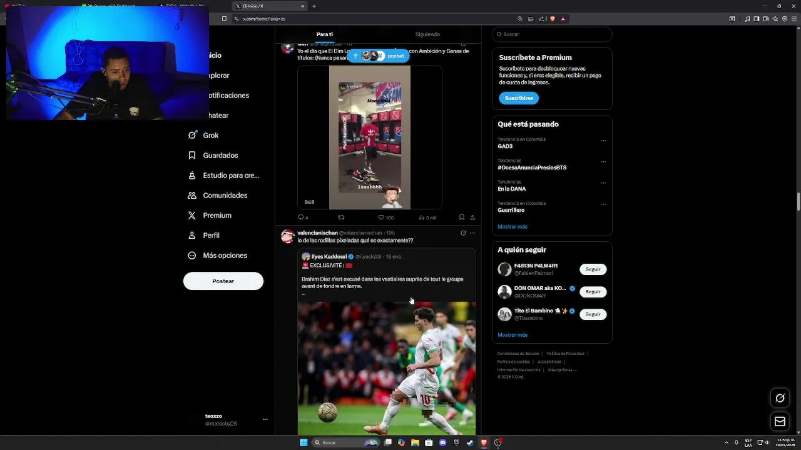Like the video post with 100 likes

385,217
